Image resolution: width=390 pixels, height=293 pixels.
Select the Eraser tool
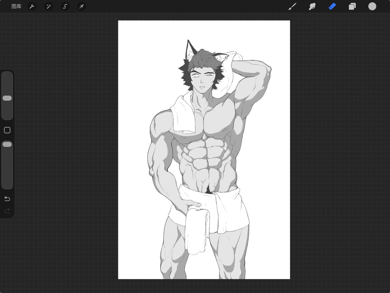click(332, 6)
